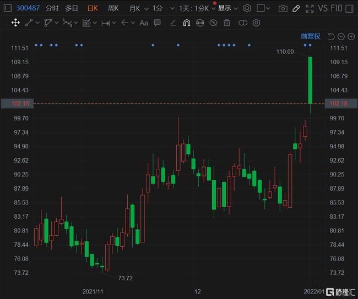
Task: Click the 12 month axis label
Action: tap(198, 291)
